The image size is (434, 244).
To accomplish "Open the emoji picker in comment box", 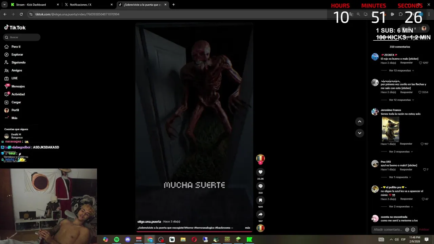I will point(413,229).
